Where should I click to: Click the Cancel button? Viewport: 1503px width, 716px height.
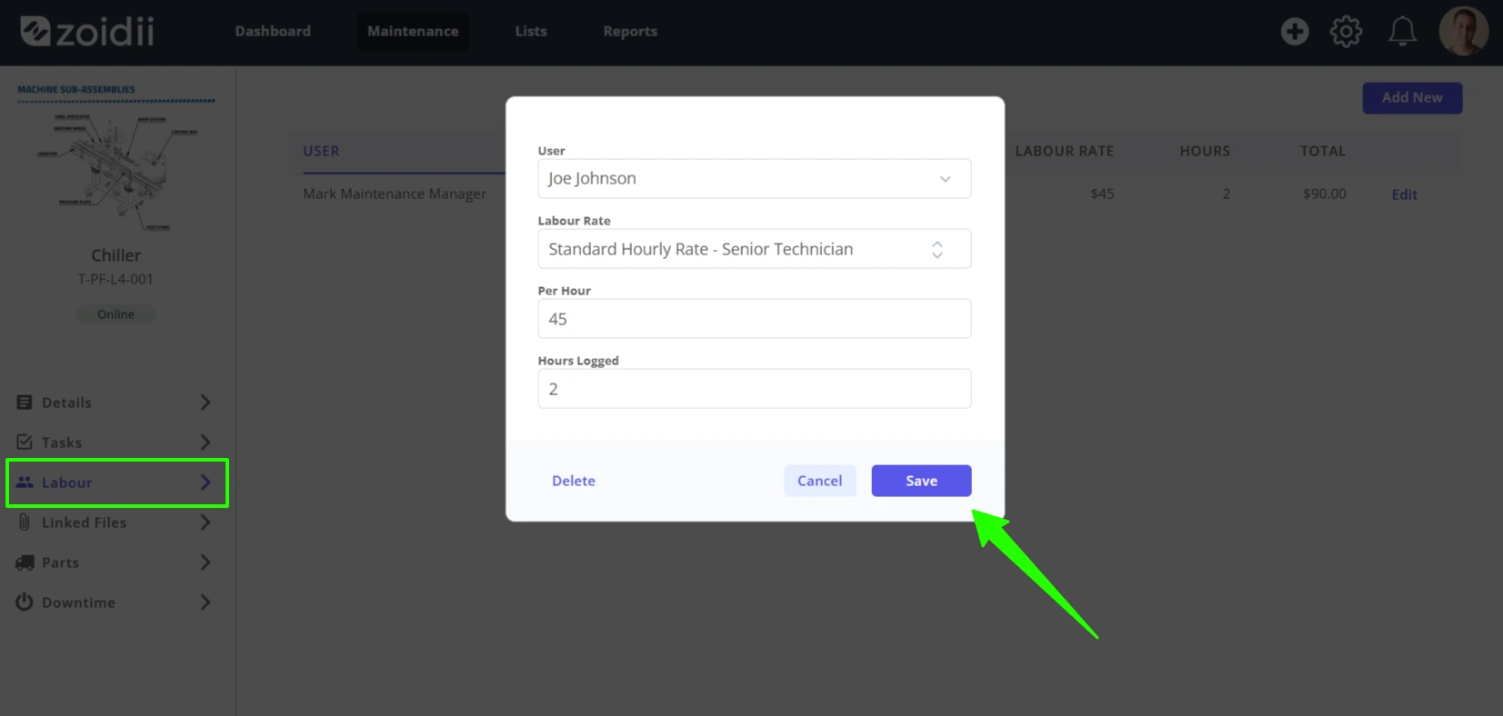coord(820,481)
